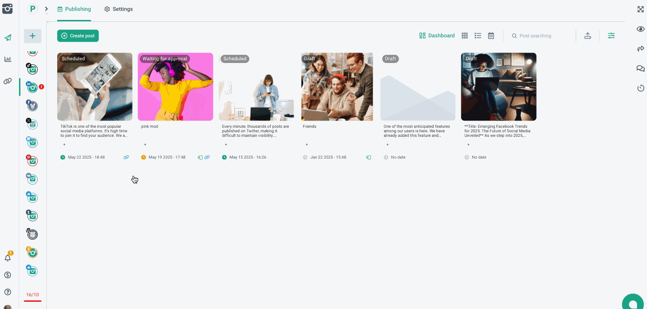Click the dollar sign billing icon
Image resolution: width=647 pixels, height=309 pixels.
[8, 275]
